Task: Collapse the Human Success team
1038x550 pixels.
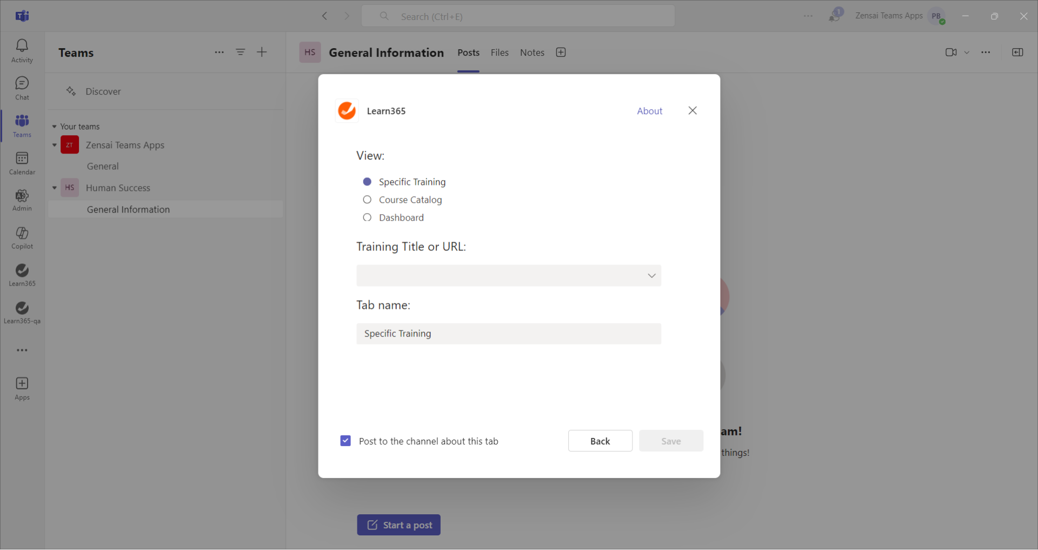Action: click(x=55, y=188)
